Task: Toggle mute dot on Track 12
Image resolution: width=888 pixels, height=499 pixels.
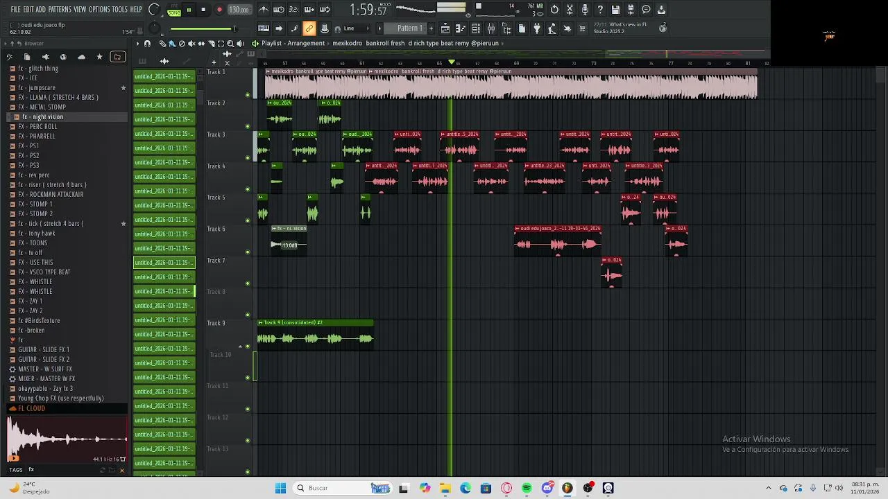Action: (248, 440)
